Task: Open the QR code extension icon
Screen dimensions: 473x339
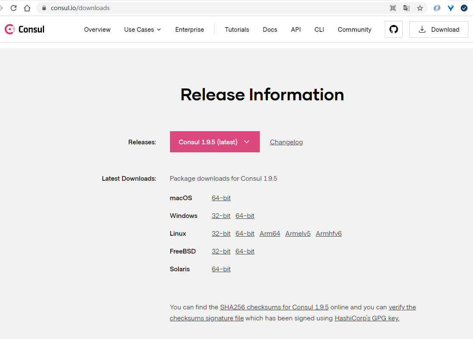Action: pos(393,8)
